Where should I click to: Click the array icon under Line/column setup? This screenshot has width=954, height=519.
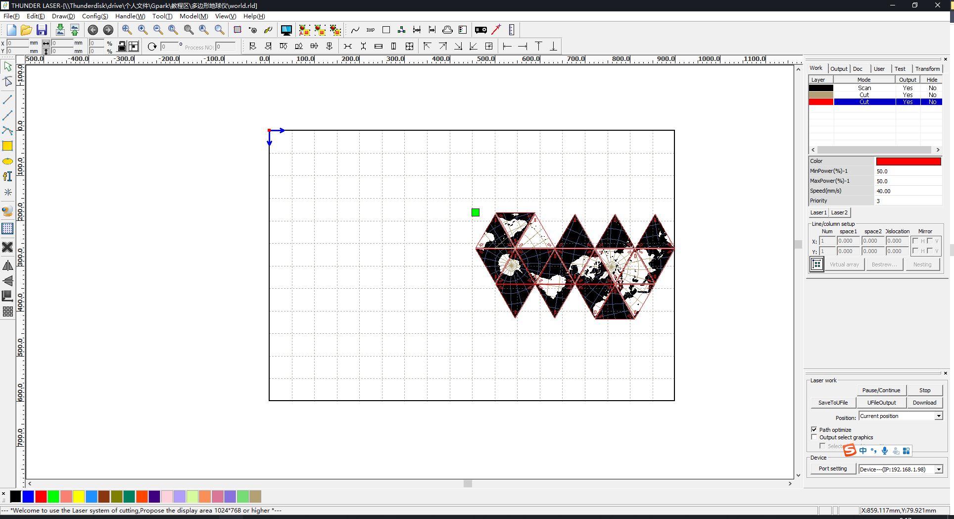817,264
